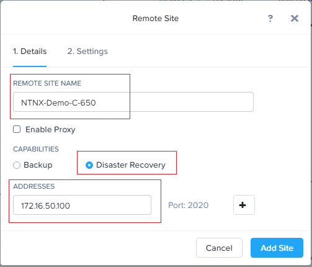Add another address with the plus icon
This screenshot has height=267, width=312.
[244, 205]
